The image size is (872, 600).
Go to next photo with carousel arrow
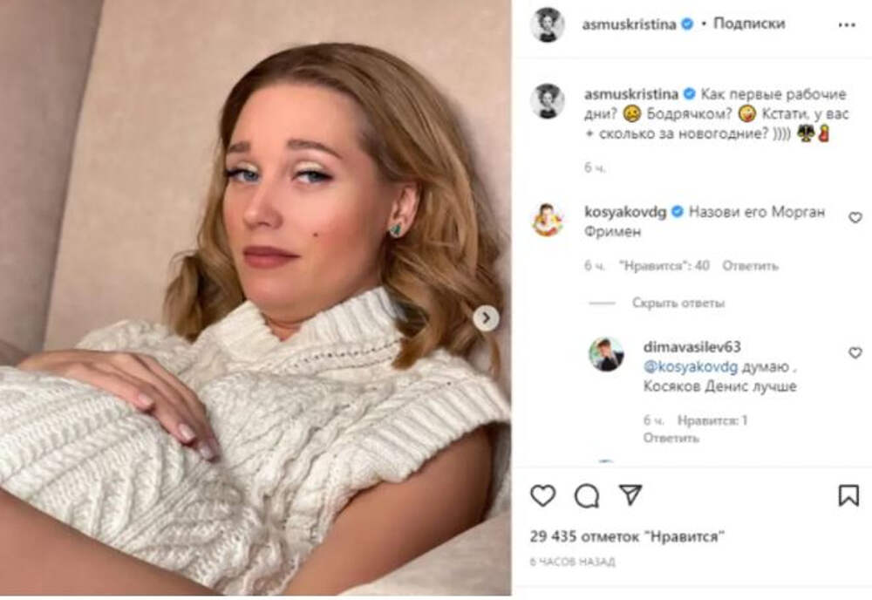tap(486, 317)
